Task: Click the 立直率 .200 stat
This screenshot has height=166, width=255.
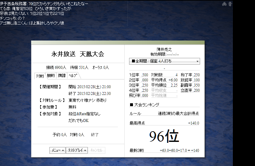Action: (x=190, y=90)
